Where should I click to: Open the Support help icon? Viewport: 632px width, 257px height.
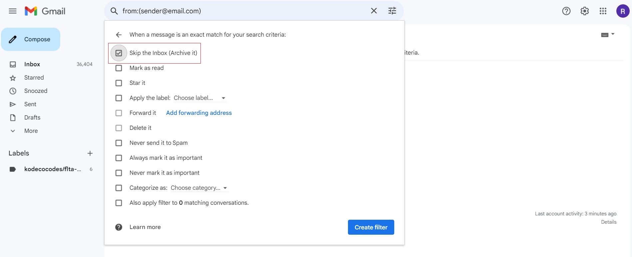click(566, 11)
